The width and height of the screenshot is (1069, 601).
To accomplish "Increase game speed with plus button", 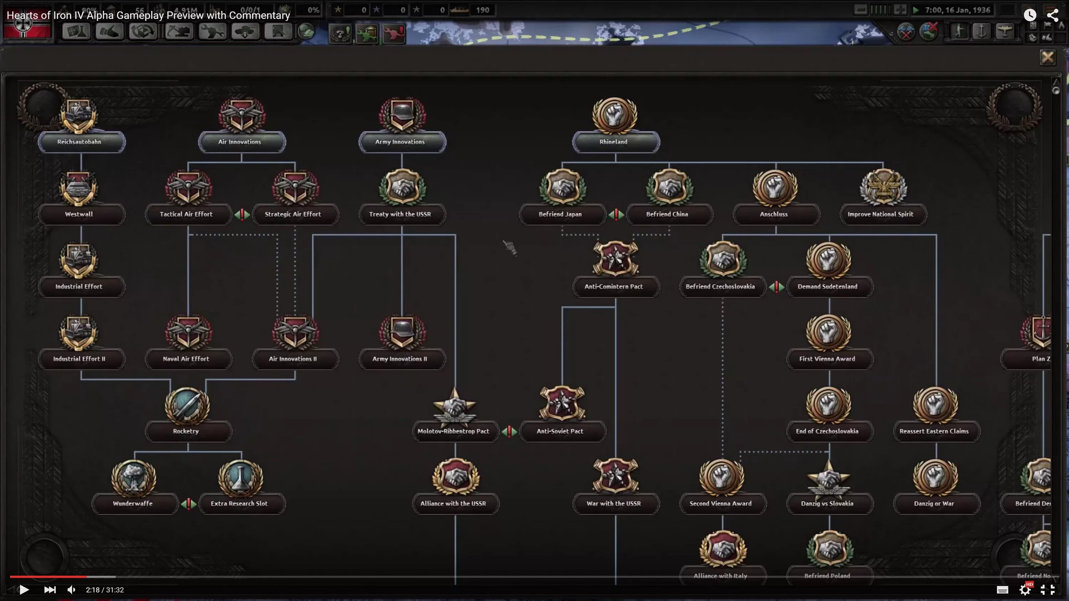I will (900, 10).
